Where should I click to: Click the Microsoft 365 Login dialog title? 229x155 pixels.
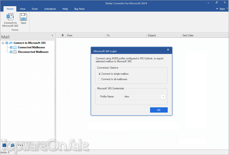click(105, 51)
